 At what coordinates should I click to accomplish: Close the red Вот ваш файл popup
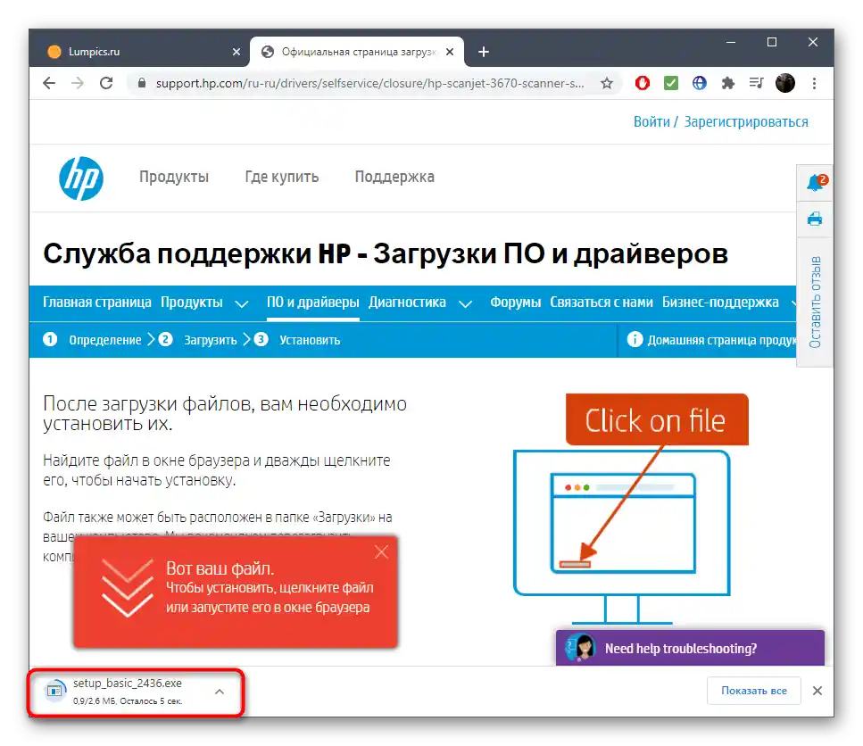click(x=381, y=551)
